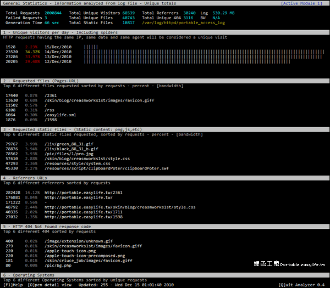Screen dimensions: 330x288
Task: Click the 13/Dec/2010 visitors row date
Action: point(58,57)
